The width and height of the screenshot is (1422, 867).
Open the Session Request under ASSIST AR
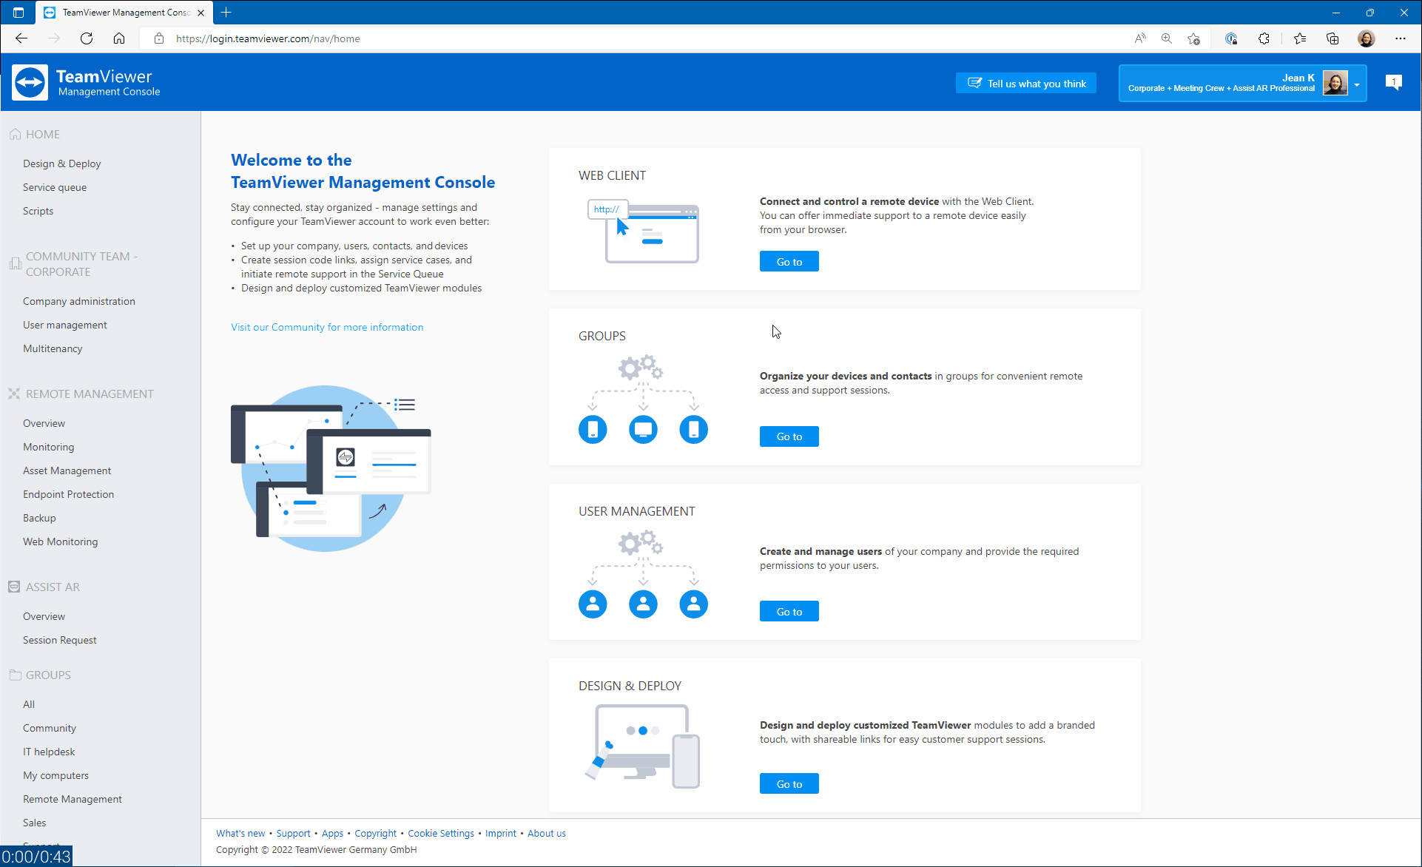pos(59,640)
